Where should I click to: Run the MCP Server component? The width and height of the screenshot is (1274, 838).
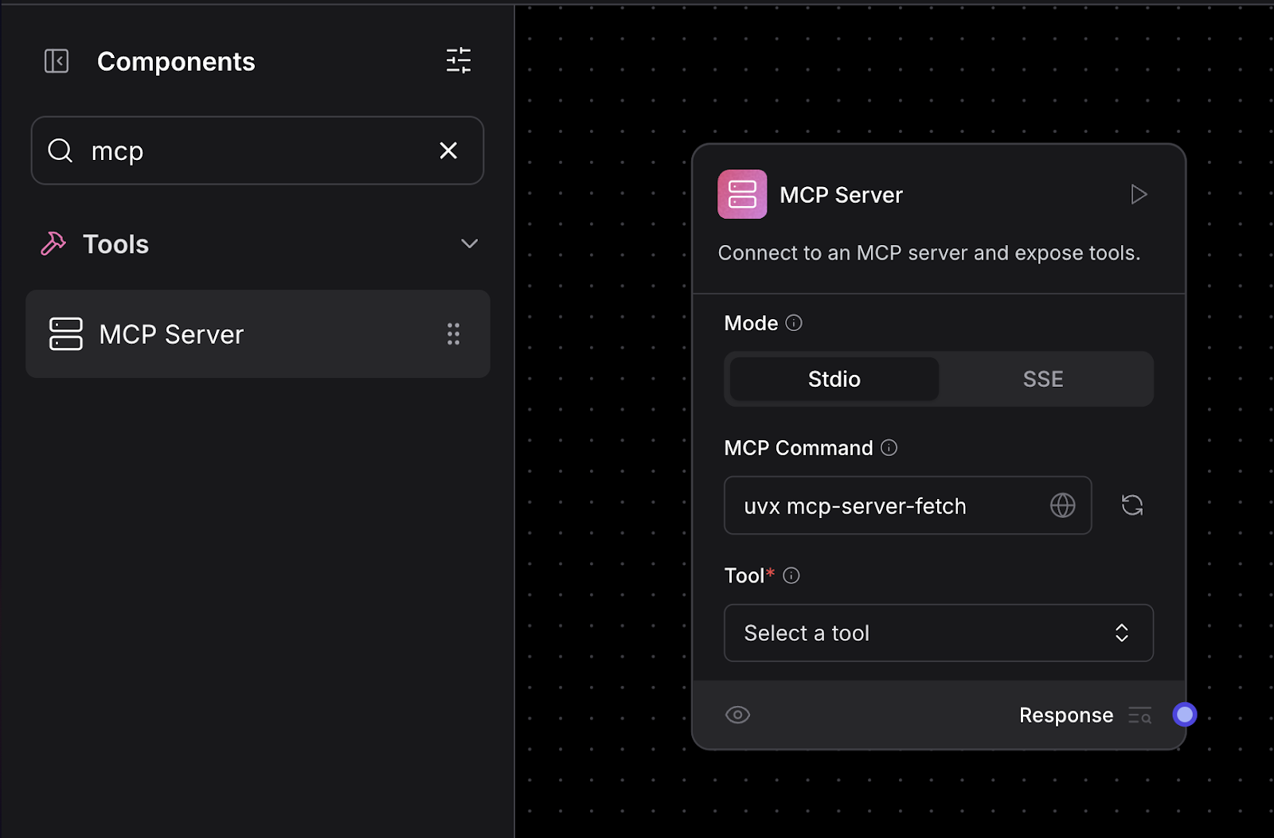click(x=1139, y=194)
